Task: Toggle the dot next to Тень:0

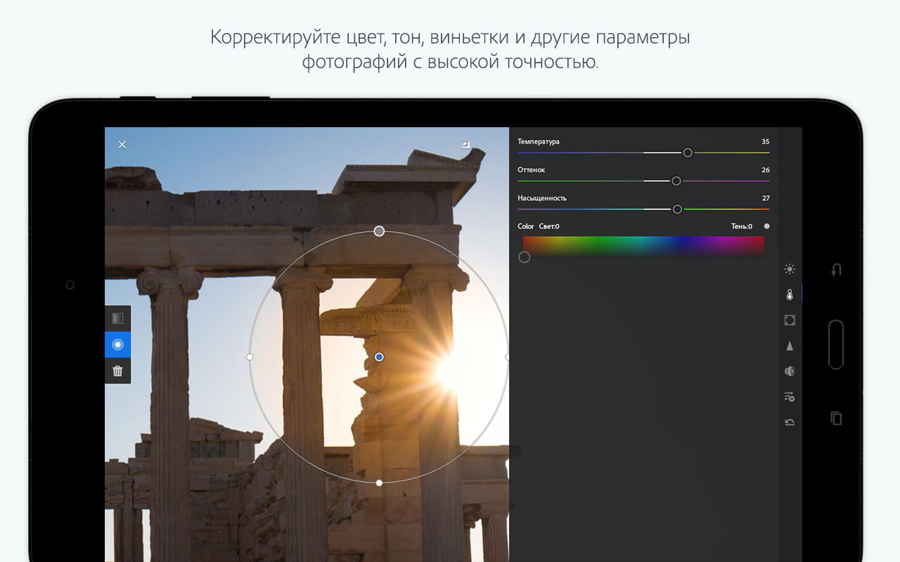Action: click(766, 226)
